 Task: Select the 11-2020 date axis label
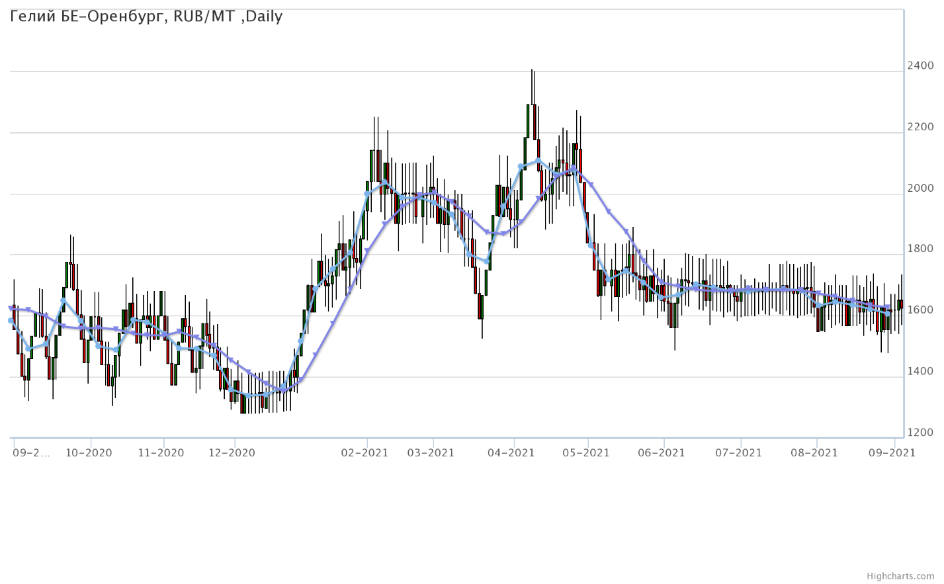(163, 453)
